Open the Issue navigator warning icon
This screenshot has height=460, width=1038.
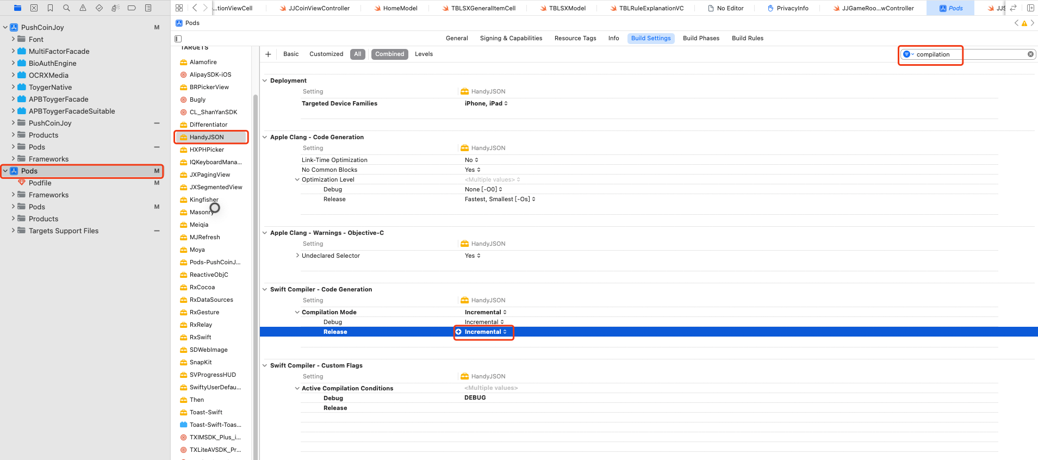click(83, 8)
